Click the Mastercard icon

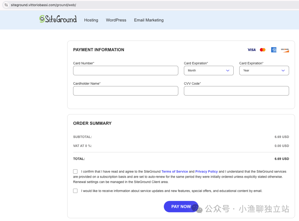pos(262,50)
